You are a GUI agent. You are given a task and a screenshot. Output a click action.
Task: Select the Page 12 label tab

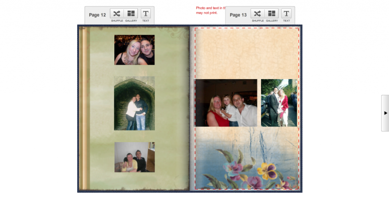click(97, 15)
